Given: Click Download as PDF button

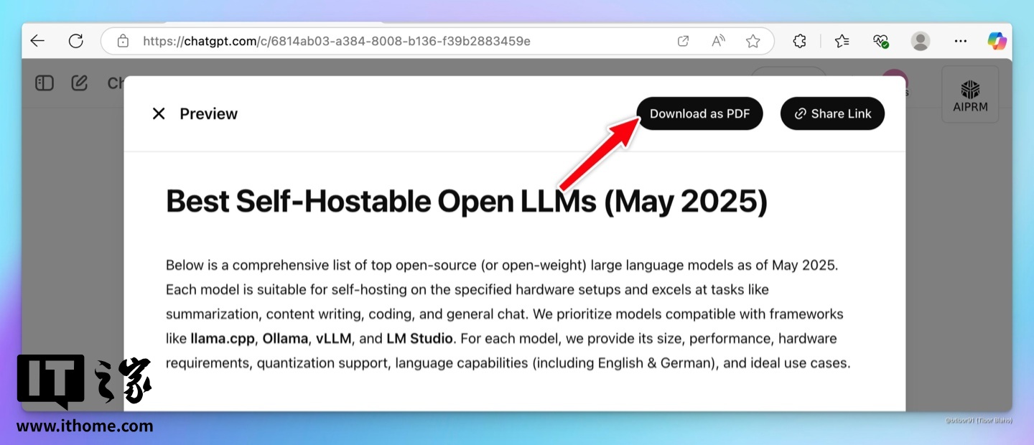Looking at the screenshot, I should 699,113.
